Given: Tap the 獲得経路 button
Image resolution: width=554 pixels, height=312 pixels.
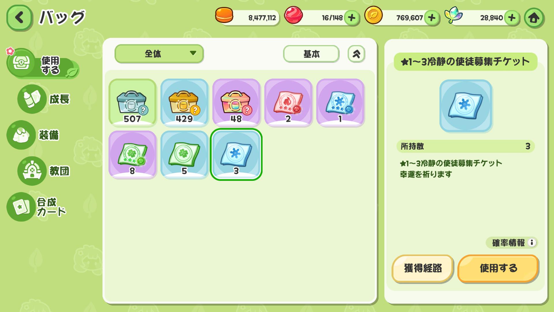Looking at the screenshot, I should 423,268.
